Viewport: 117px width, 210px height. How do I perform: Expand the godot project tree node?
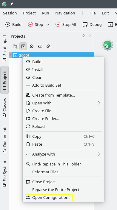click(11, 55)
